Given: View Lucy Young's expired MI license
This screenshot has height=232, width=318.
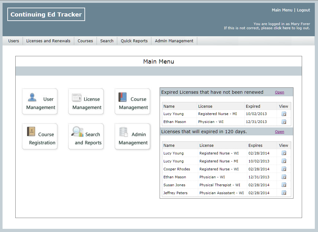Looking at the screenshot, I should pos(284,114).
